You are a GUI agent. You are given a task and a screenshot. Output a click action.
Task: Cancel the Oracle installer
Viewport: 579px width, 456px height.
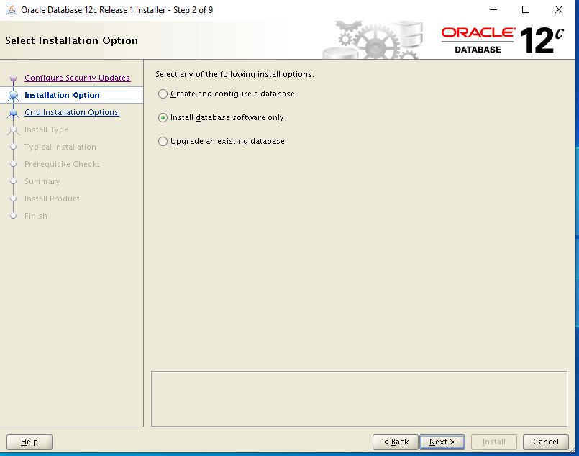[x=545, y=442]
